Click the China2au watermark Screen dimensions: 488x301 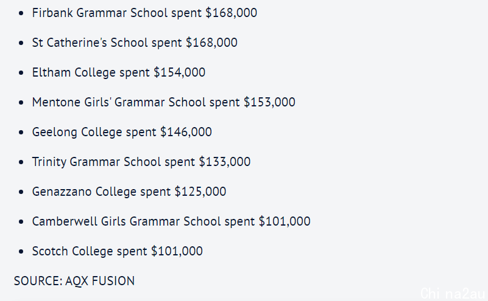pyautogui.click(x=453, y=293)
